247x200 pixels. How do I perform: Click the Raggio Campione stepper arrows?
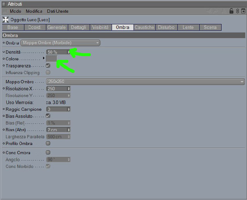[x=69, y=109]
